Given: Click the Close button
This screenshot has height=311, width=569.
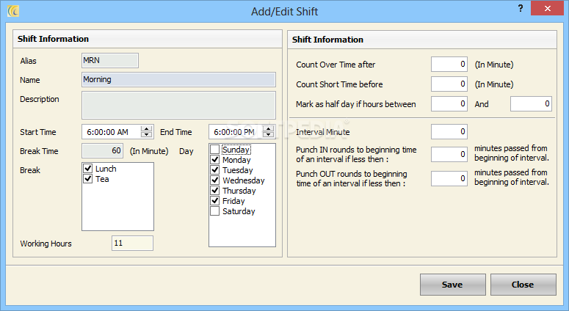Looking at the screenshot, I should pos(523,285).
